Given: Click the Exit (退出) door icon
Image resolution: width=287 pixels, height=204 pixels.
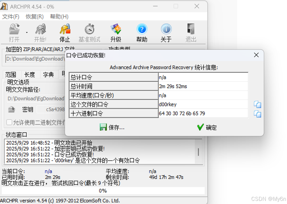Looking at the screenshot, I should 191,29.
